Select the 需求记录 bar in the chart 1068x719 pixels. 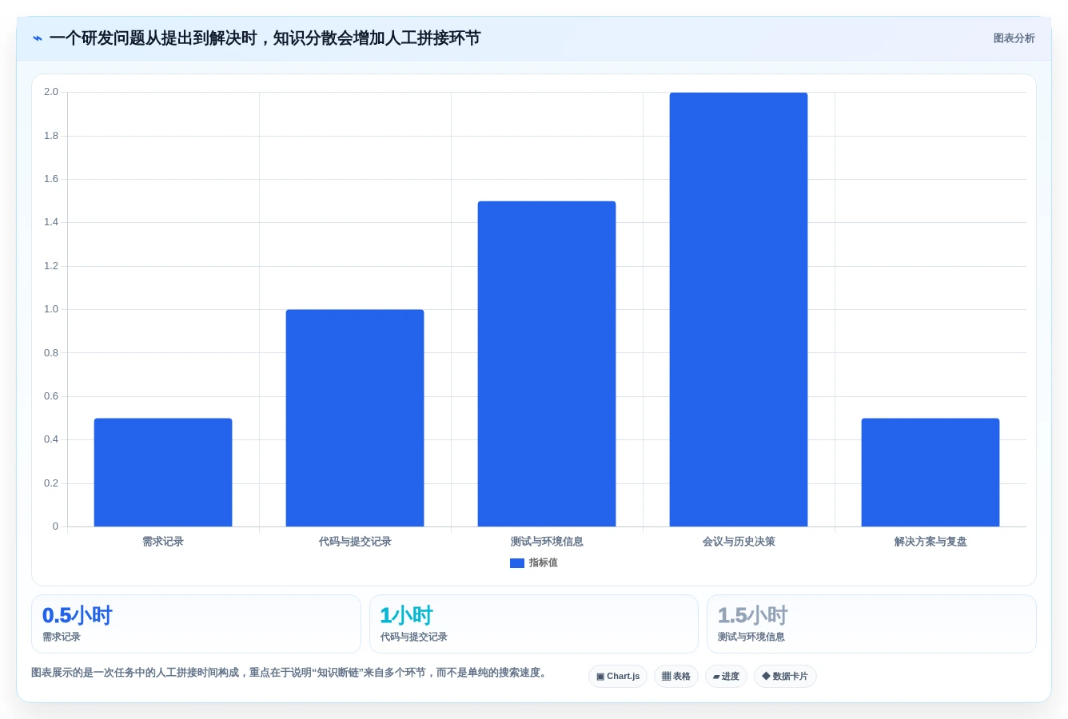click(163, 472)
